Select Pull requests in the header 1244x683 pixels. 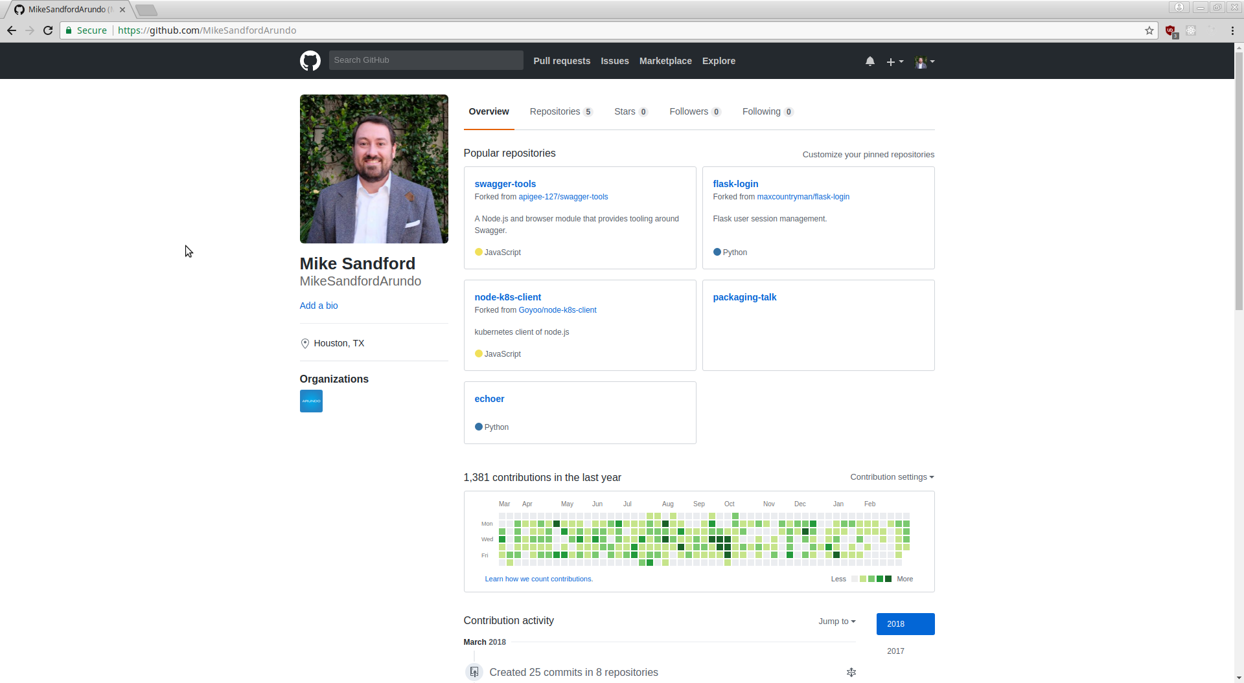[561, 61]
